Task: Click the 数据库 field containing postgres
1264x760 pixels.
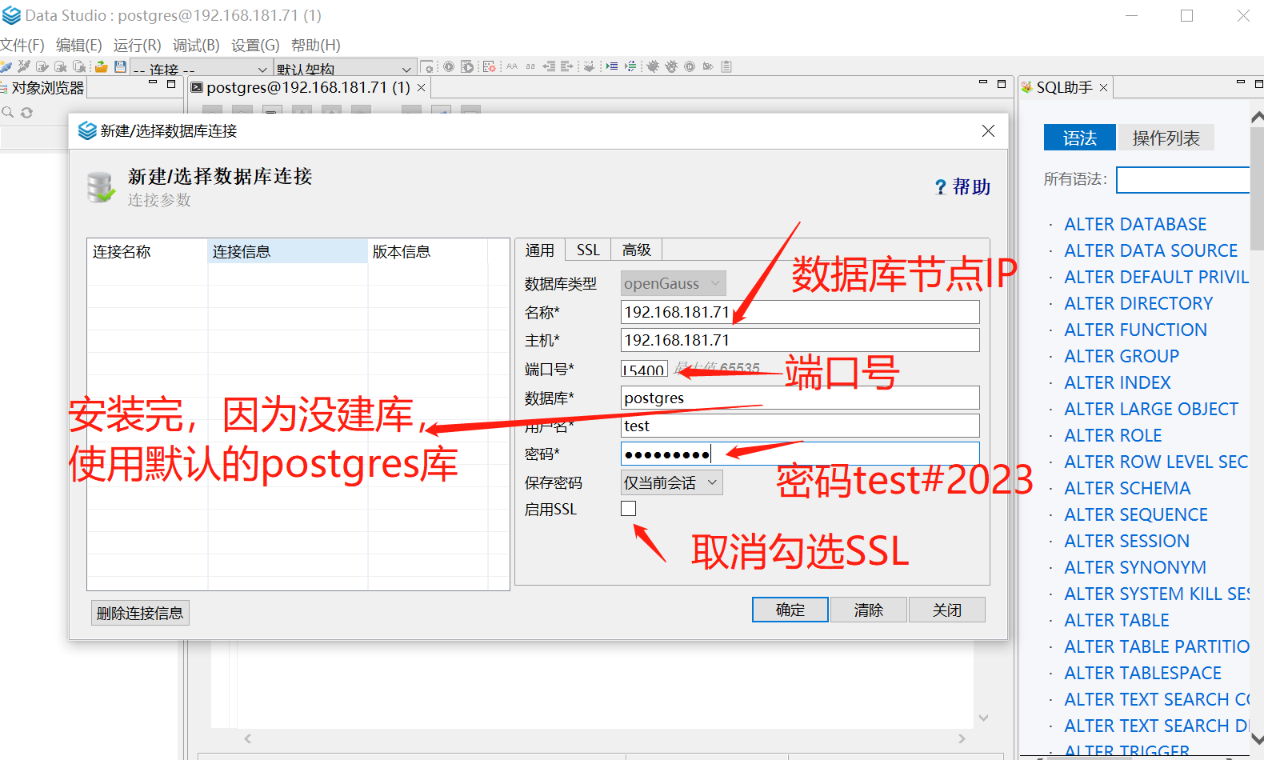Action: [800, 398]
